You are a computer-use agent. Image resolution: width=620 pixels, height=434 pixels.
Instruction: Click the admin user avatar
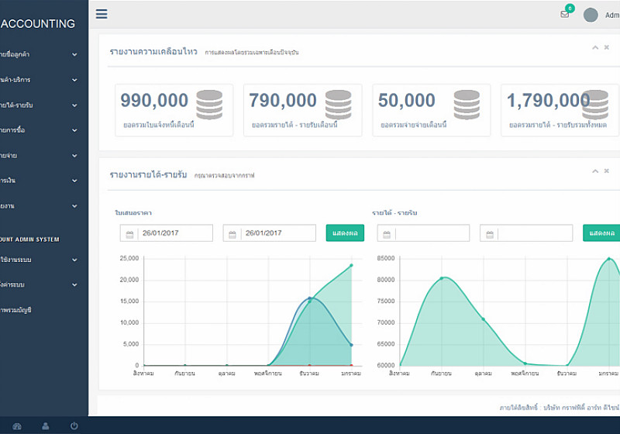click(x=591, y=15)
